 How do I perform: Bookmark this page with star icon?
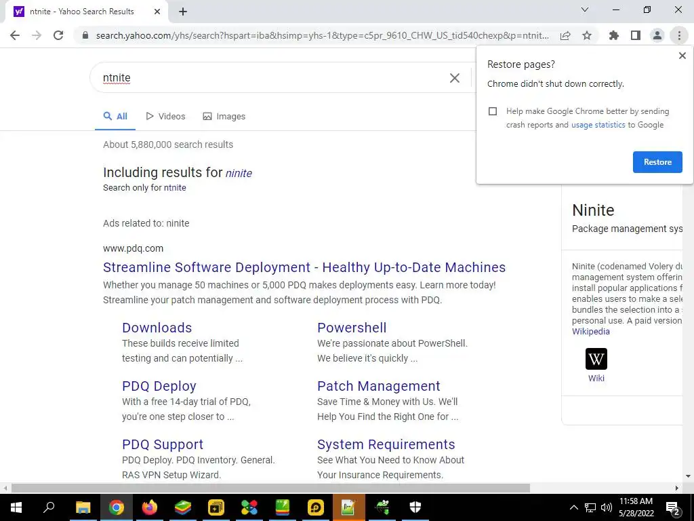[587, 35]
